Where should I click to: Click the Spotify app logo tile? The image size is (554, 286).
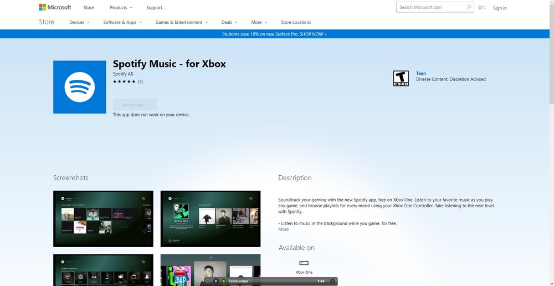[79, 87]
